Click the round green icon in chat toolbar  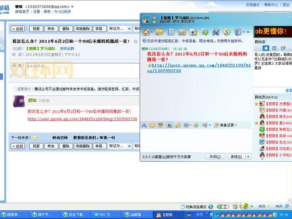point(196,125)
